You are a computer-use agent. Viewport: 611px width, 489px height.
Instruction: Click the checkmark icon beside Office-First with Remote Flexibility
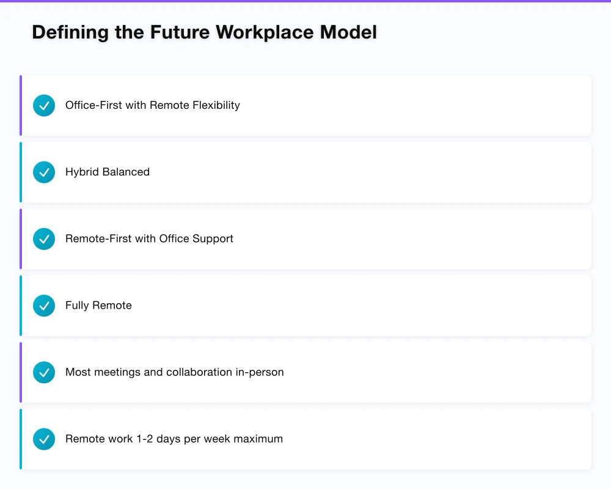click(x=44, y=106)
